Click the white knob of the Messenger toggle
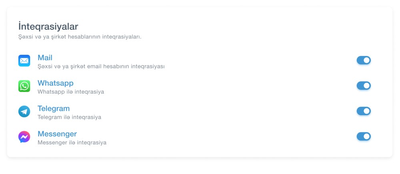Viewport: 400px width, 174px height. pyautogui.click(x=367, y=136)
